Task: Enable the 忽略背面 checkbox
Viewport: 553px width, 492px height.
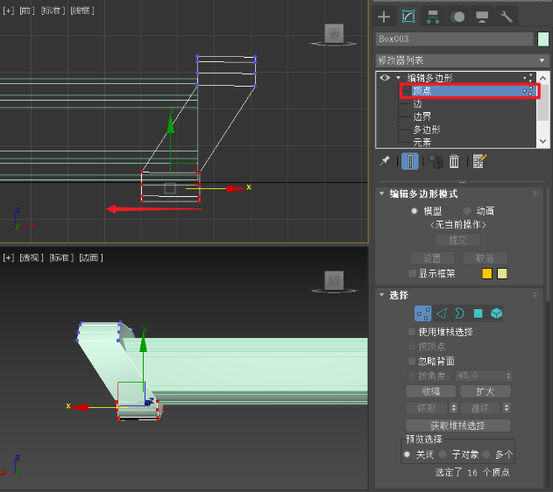Action: pos(413,361)
